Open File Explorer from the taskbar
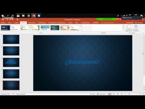The image size is (145, 109). (x=23, y=16)
